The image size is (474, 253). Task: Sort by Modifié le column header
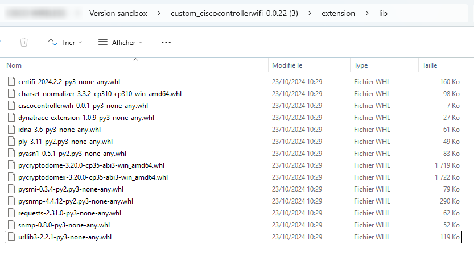click(x=287, y=65)
